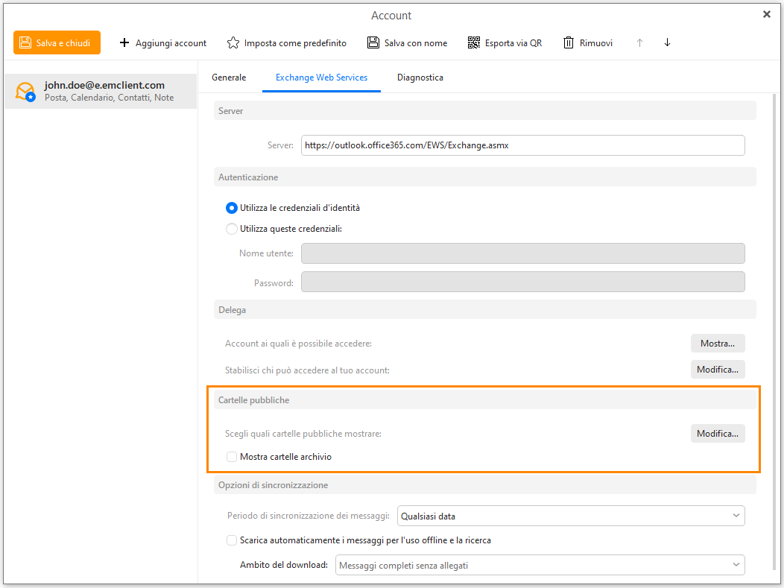Move account down with the down arrow
Image resolution: width=784 pixels, height=588 pixels.
tap(667, 42)
